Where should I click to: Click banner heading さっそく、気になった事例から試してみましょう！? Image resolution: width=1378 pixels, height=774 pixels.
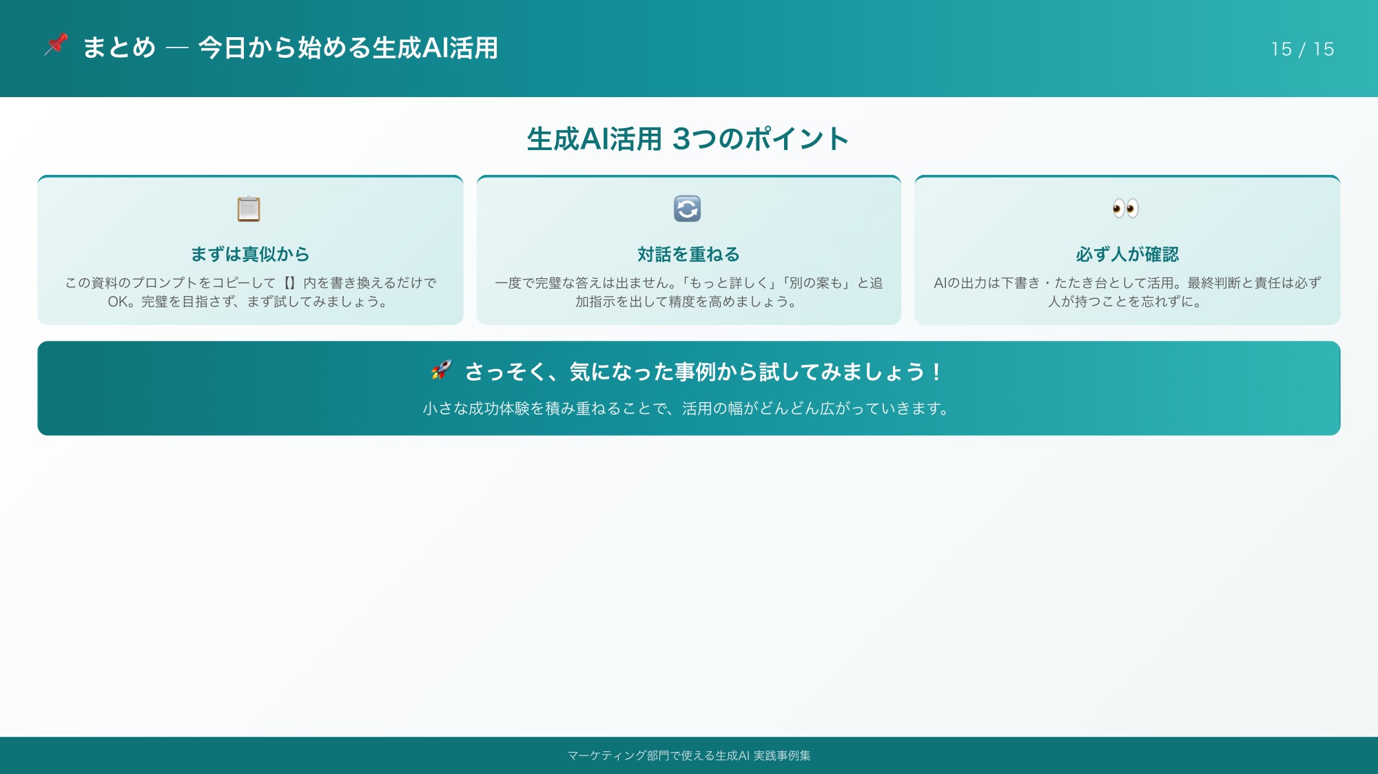[x=704, y=372]
